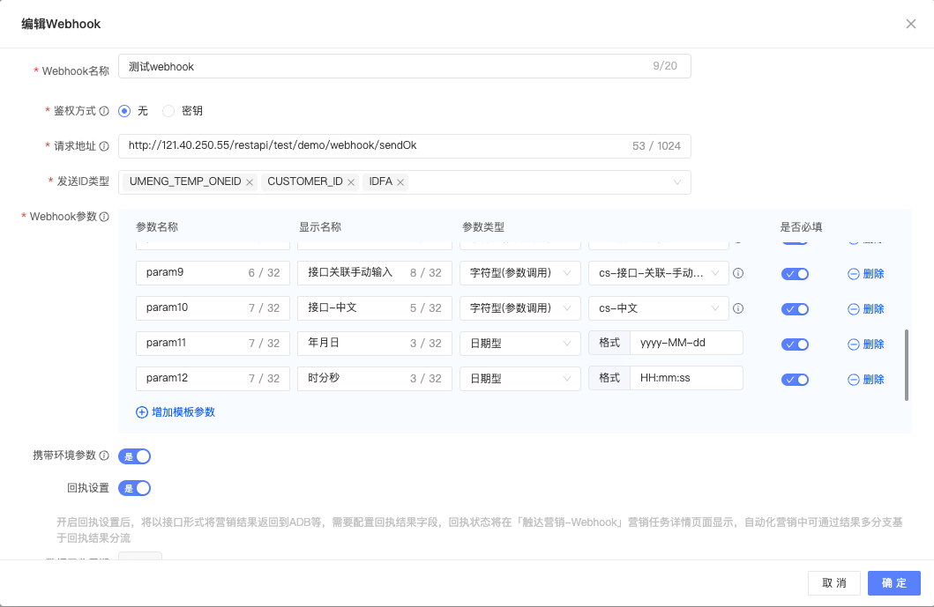This screenshot has width=934, height=607.
Task: Remove the IDFA tag
Action: tap(400, 182)
